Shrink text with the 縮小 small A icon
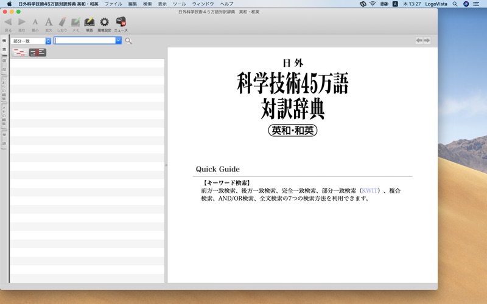Screen dimensions: 487x304 point(35,22)
